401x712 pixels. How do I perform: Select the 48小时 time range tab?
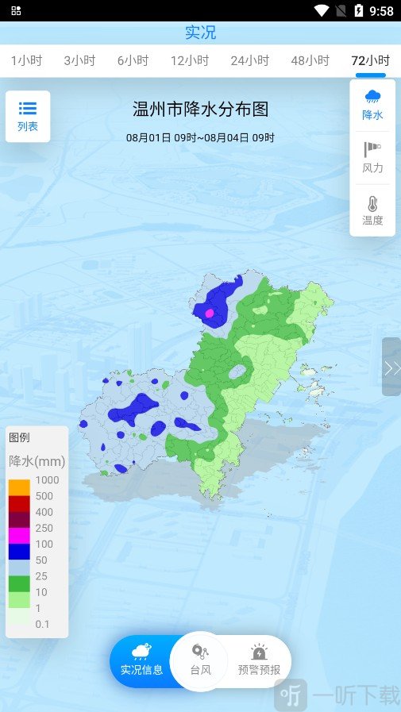[310, 60]
